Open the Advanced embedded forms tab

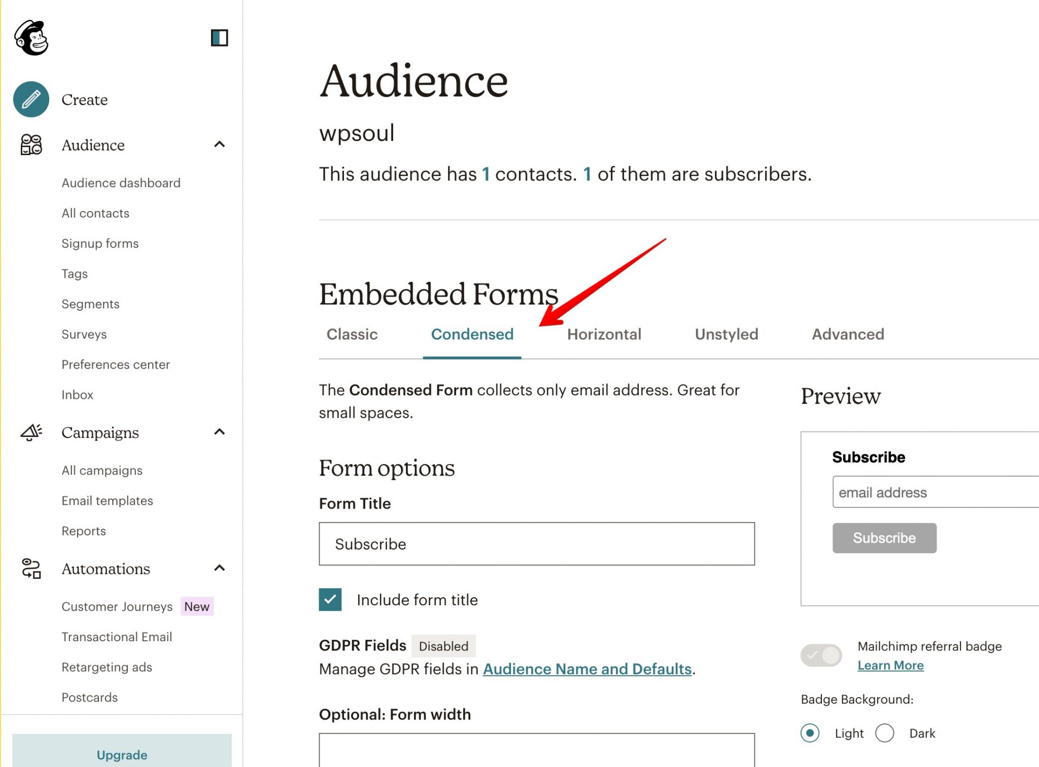point(847,334)
